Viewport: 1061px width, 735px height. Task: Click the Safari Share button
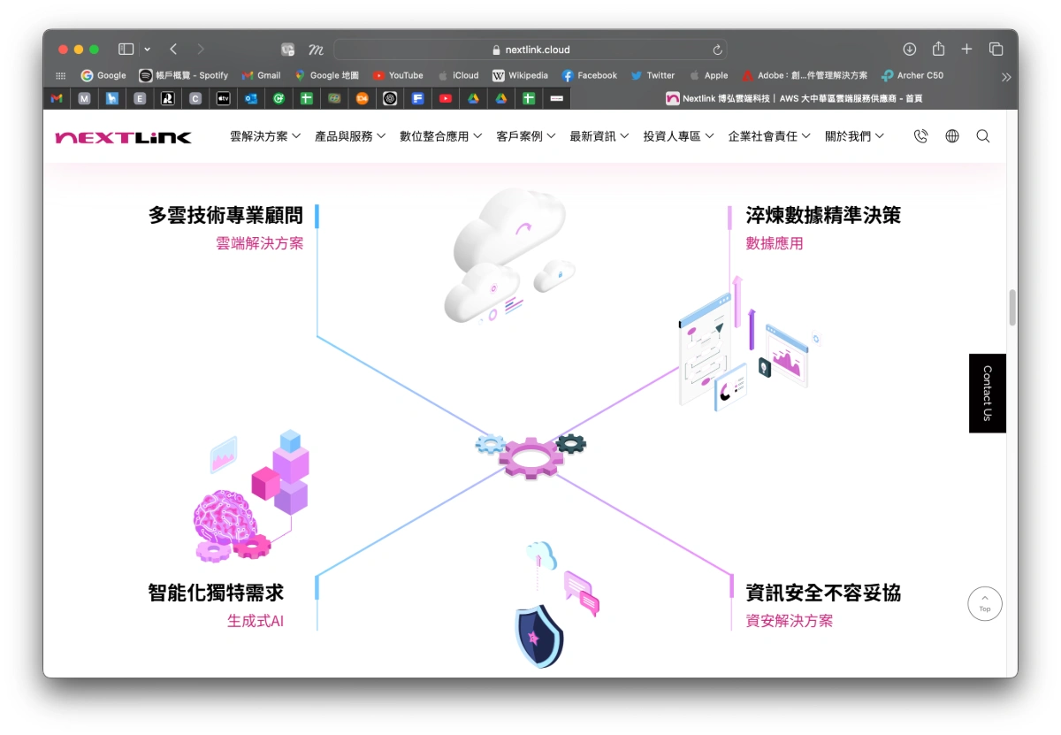click(937, 49)
